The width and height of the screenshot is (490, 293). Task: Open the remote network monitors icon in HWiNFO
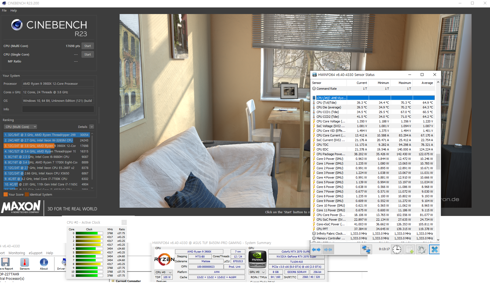(366, 250)
